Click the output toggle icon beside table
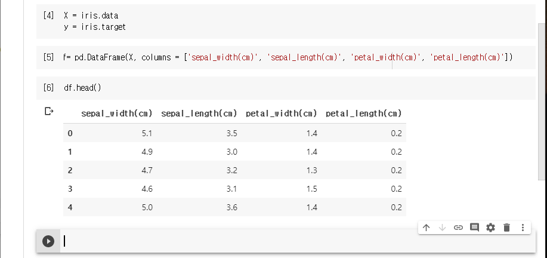The width and height of the screenshot is (547, 258). point(50,111)
